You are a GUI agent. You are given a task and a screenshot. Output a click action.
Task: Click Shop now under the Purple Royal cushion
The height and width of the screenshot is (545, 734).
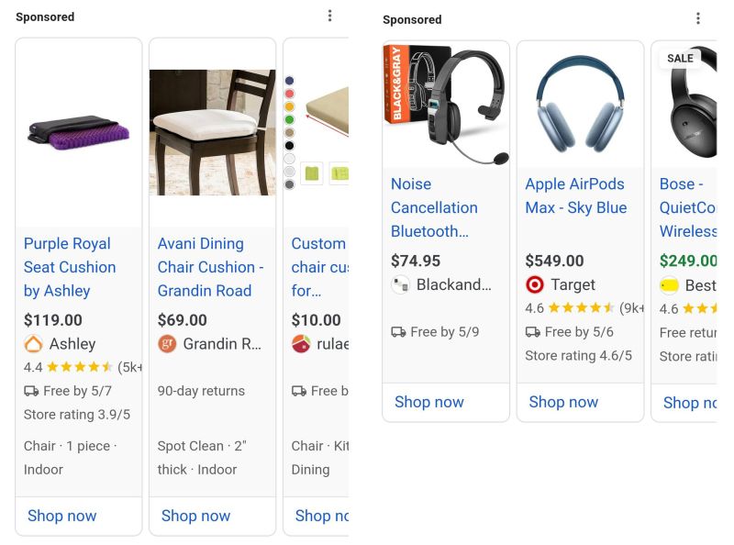coord(61,516)
